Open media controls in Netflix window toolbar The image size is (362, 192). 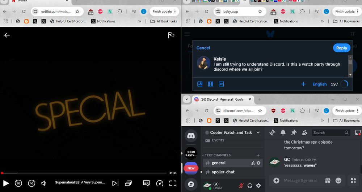(134, 12)
